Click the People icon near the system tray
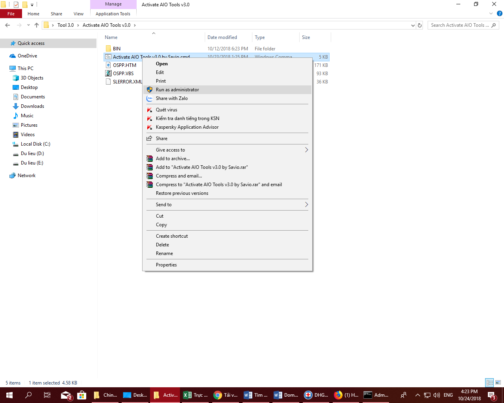Viewport: 504px width, 403px height. click(x=404, y=395)
